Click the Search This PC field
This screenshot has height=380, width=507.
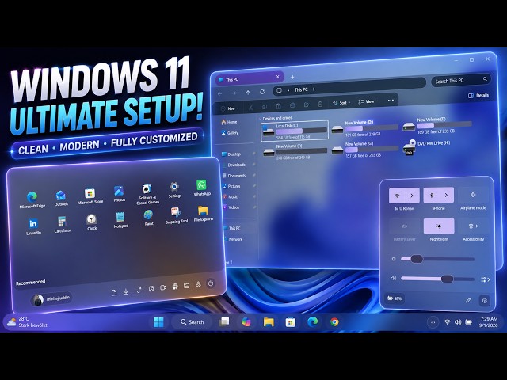coord(461,80)
